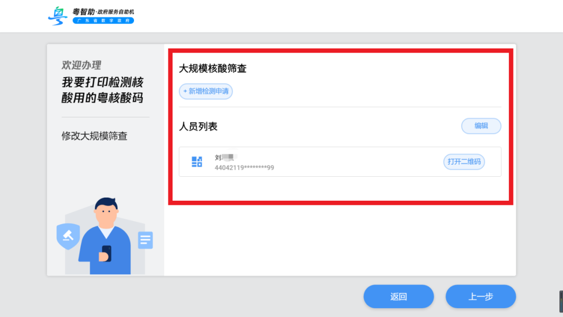Click the 广东省数字政府 blue badge

(103, 21)
